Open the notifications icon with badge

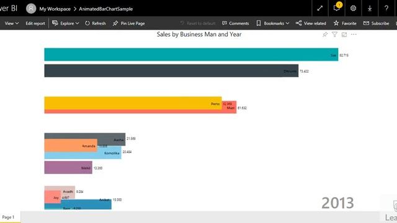337,8
